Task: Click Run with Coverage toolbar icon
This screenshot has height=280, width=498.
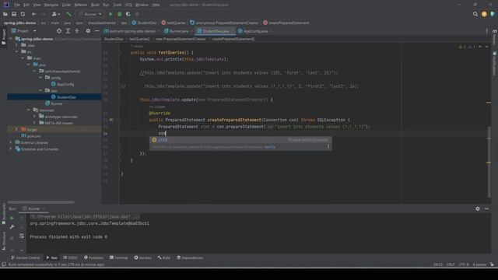Action: click(x=128, y=14)
